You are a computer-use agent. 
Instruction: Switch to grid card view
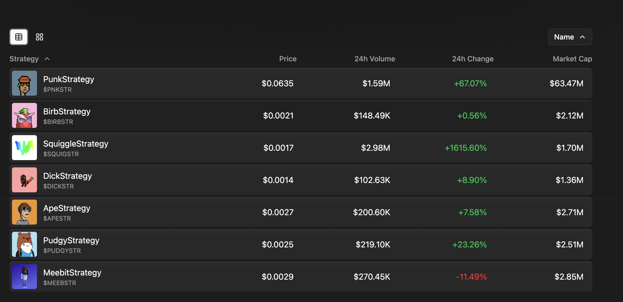40,37
